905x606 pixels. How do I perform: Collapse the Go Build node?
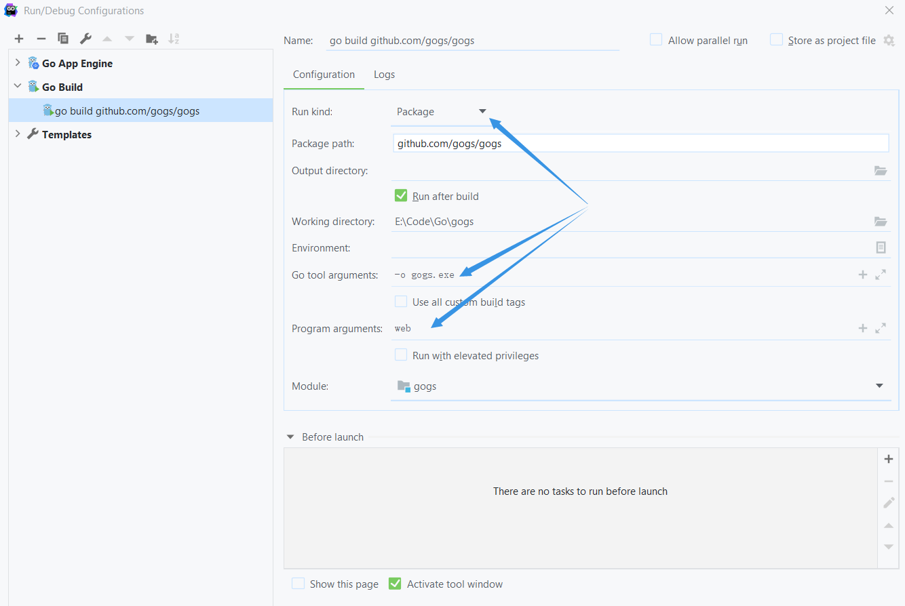point(18,87)
